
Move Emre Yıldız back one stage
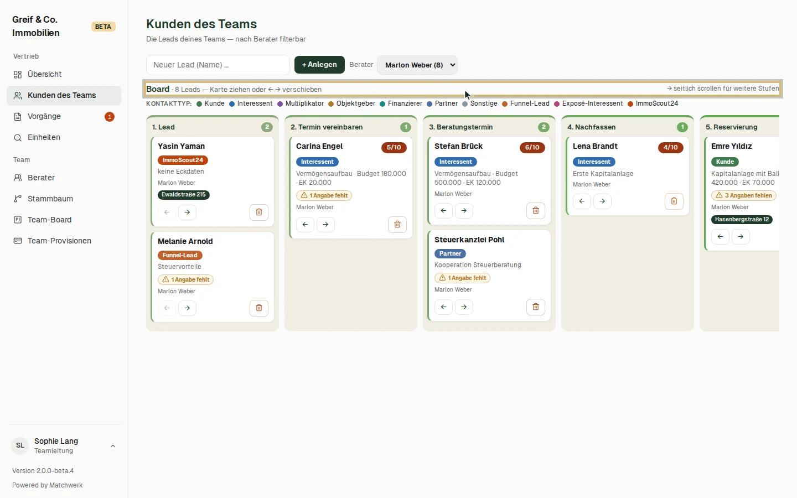click(x=721, y=237)
